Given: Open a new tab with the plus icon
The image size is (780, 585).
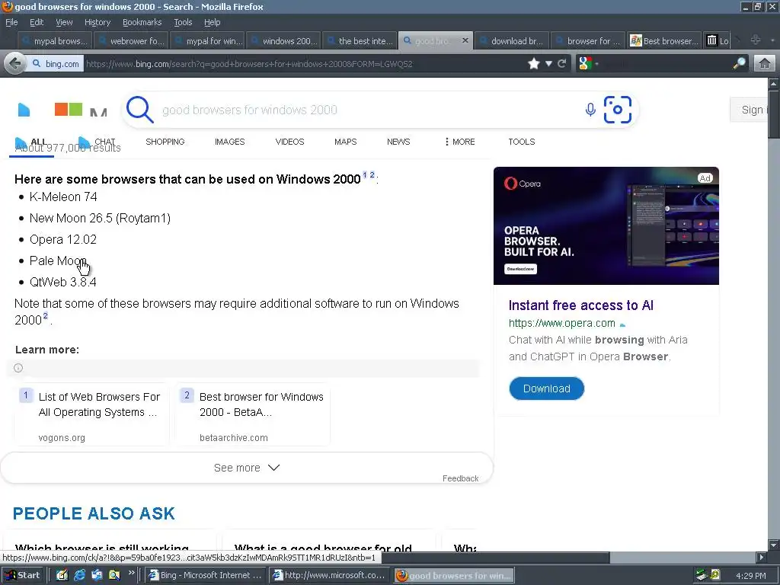Looking at the screenshot, I should [x=755, y=40].
